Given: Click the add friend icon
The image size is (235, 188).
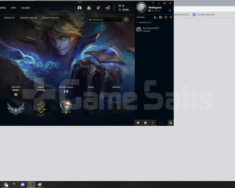Looking at the screenshot, I should [x=155, y=17].
